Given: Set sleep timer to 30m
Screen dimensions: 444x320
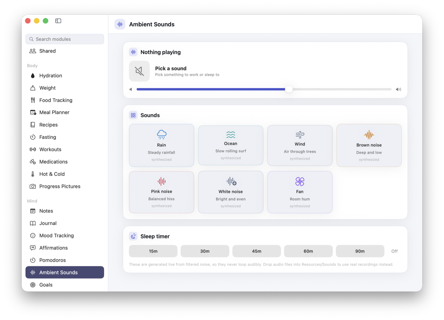Looking at the screenshot, I should point(205,251).
